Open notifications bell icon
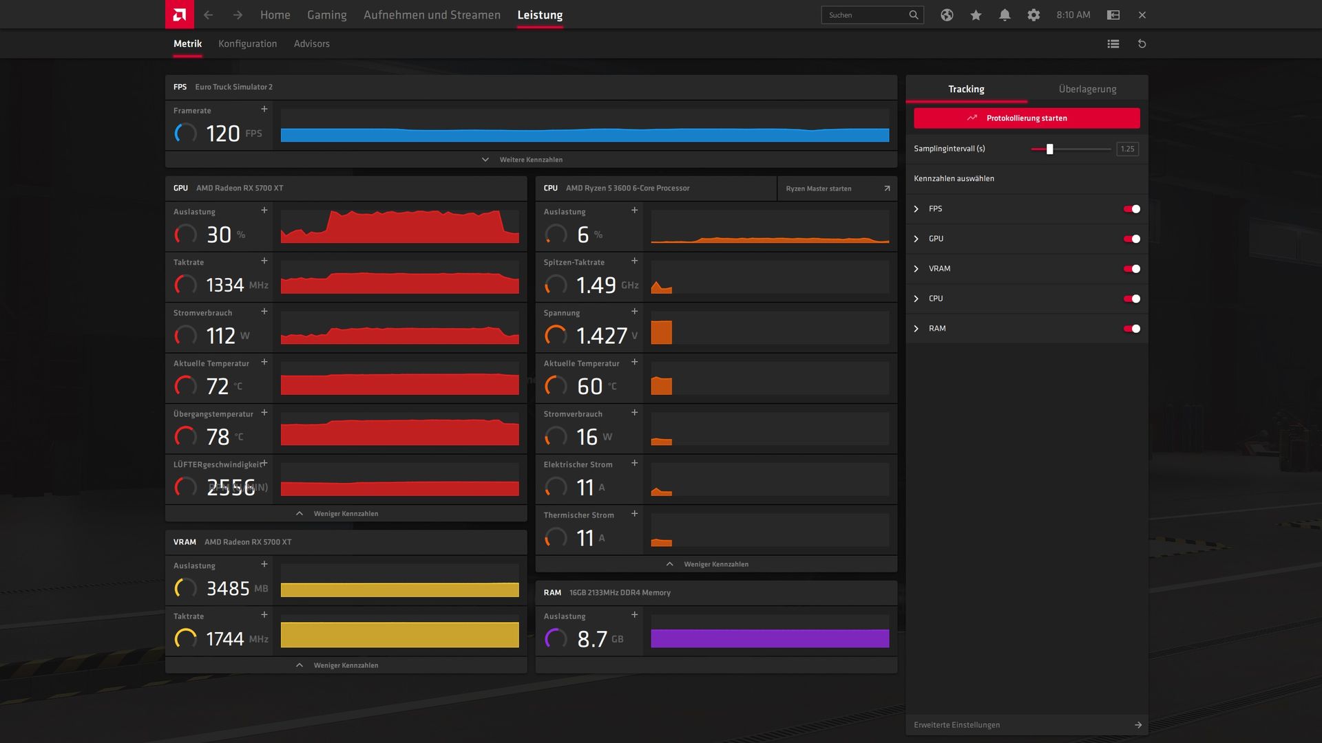The image size is (1322, 743). [x=1005, y=15]
